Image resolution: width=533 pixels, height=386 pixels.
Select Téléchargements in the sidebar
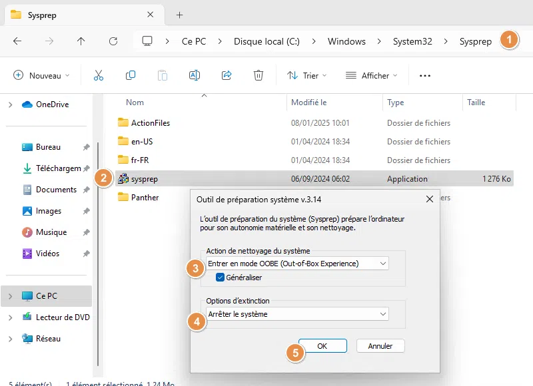(x=57, y=168)
